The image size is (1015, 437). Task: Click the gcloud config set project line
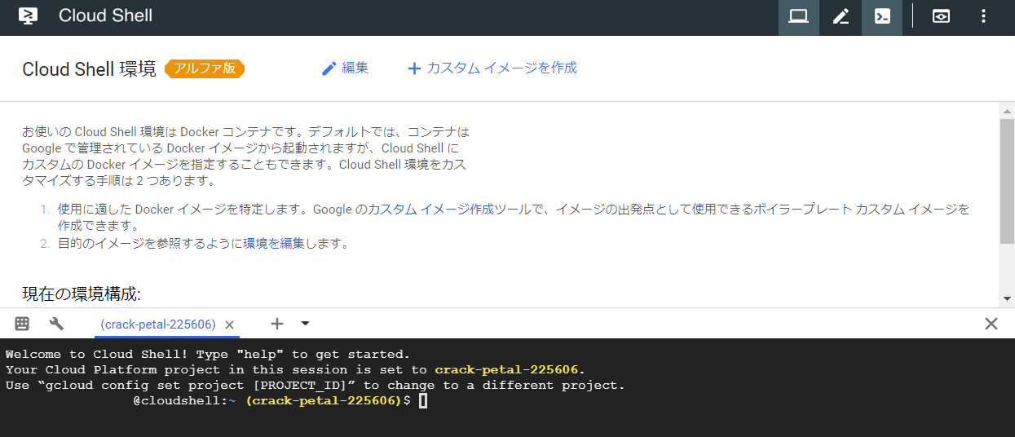pyautogui.click(x=315, y=385)
